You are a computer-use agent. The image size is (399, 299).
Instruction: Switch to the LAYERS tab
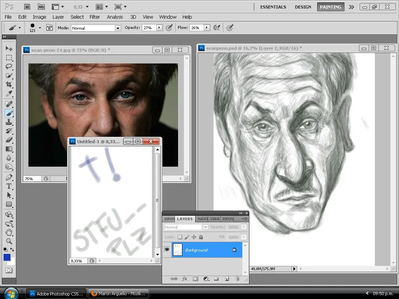pos(185,219)
